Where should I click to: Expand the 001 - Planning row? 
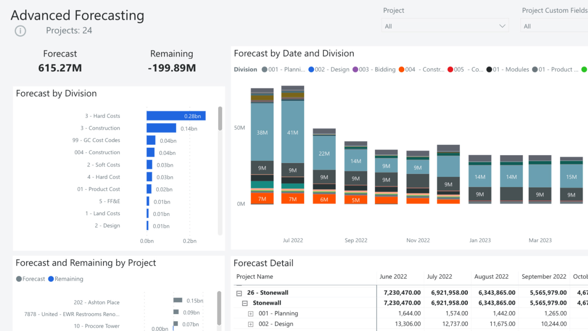pyautogui.click(x=251, y=314)
